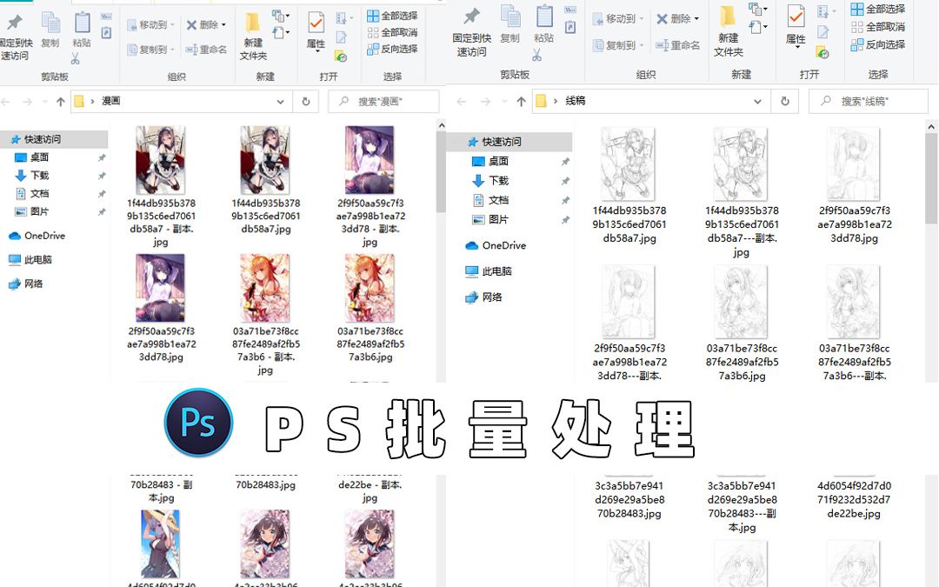Click refresh button in 线稿 address bar
Screen dimensions: 939x587
coord(785,101)
